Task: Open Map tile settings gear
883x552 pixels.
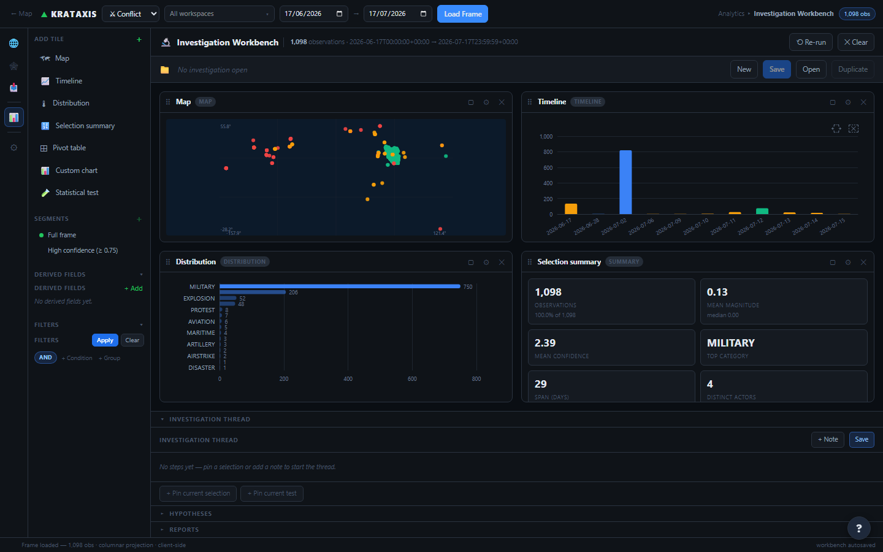Action: tap(486, 102)
